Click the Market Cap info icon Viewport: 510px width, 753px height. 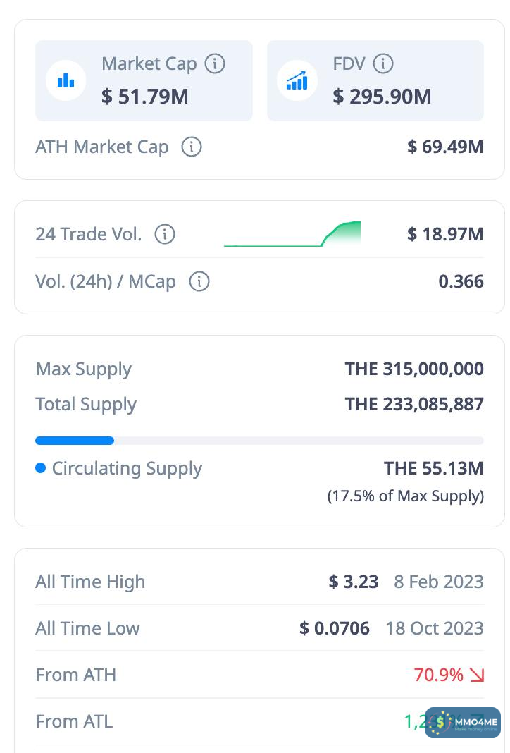coord(215,64)
